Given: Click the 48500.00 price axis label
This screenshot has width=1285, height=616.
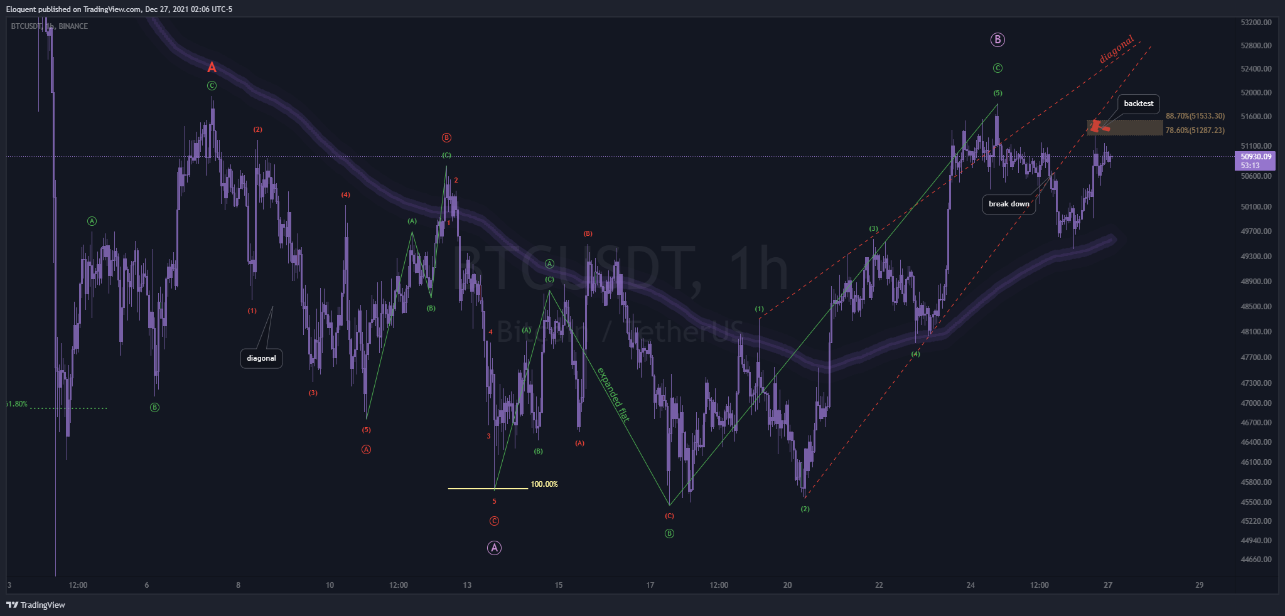Looking at the screenshot, I should (x=1256, y=307).
